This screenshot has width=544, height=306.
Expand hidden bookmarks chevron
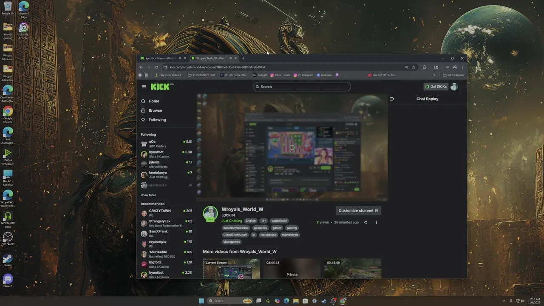tap(434, 75)
